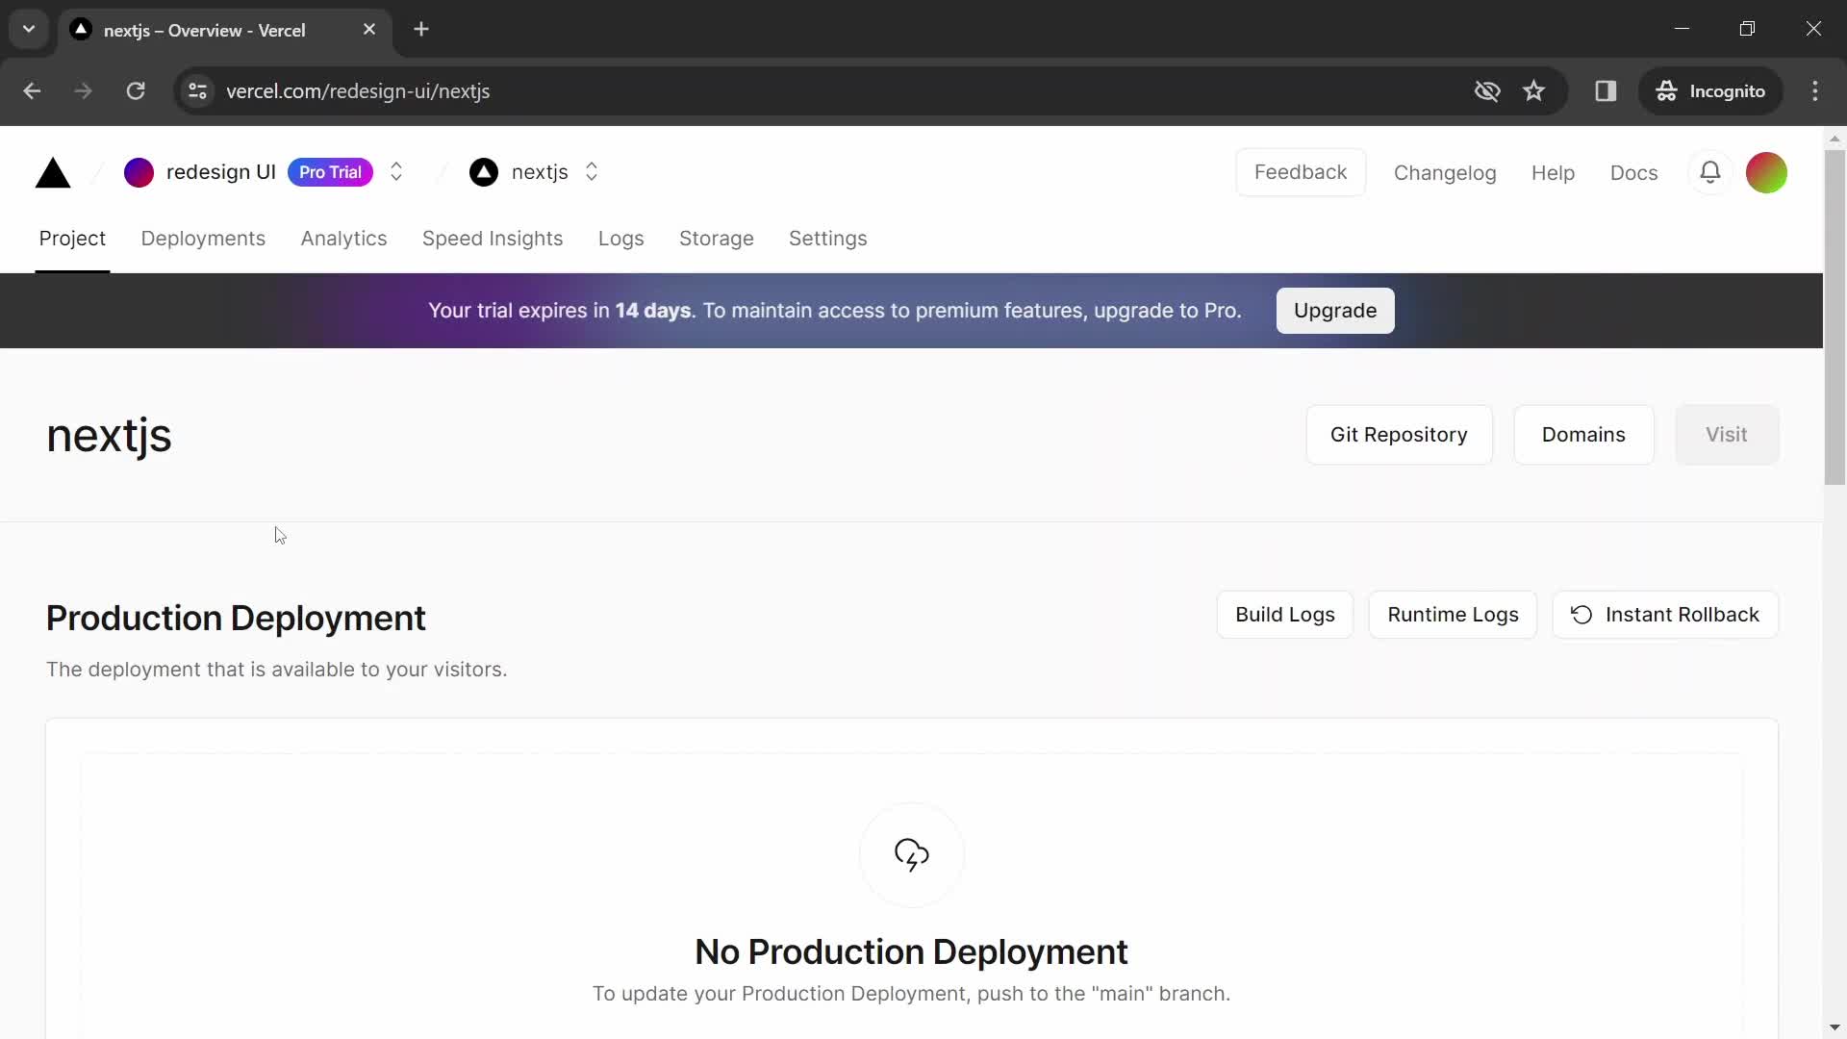Click the Incognito indicator
Screen dimensions: 1847x1039
tap(1710, 91)
